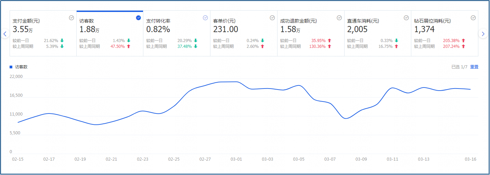The image size is (490, 175).
Task: Click the 02-25 date axis label
Action: (x=174, y=159)
